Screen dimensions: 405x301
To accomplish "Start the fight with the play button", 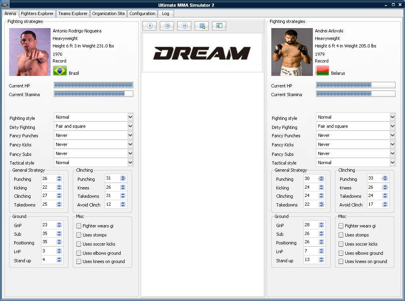I will (x=150, y=26).
